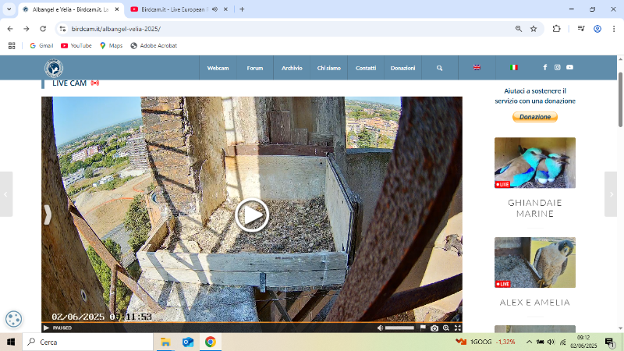Bookmark this page with star icon
The height and width of the screenshot is (351, 624).
pyautogui.click(x=534, y=29)
